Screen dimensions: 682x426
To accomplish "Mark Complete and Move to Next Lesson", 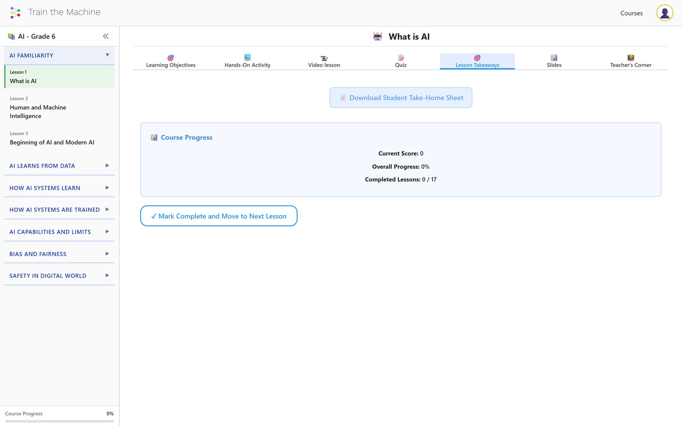I will [219, 216].
